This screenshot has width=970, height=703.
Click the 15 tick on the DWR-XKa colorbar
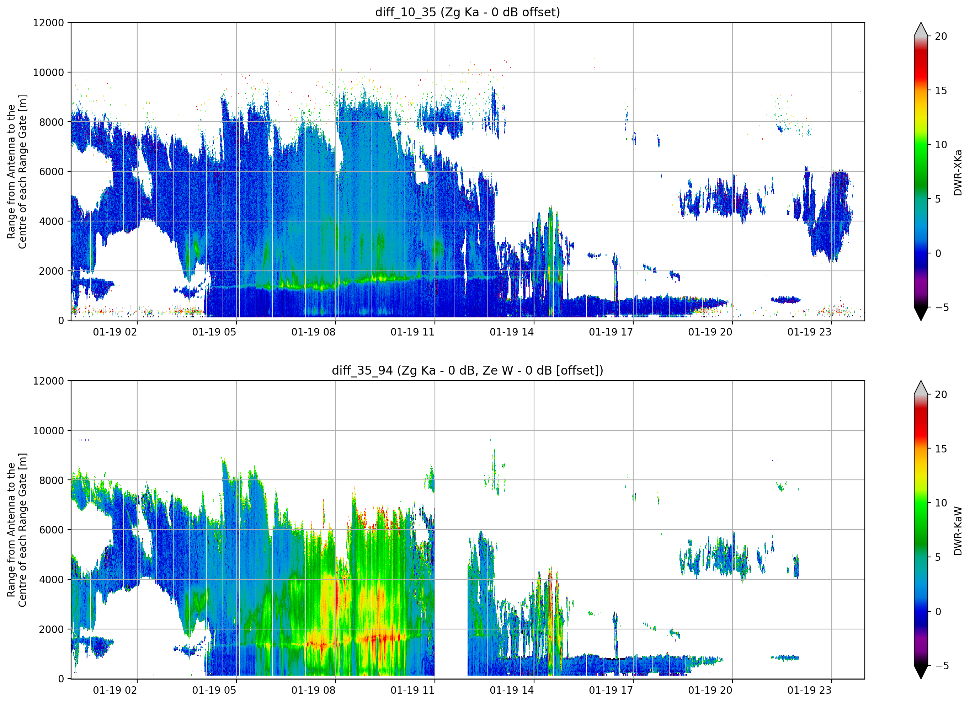(941, 91)
